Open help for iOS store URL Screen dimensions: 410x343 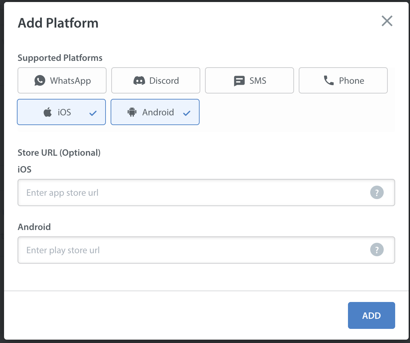click(377, 192)
